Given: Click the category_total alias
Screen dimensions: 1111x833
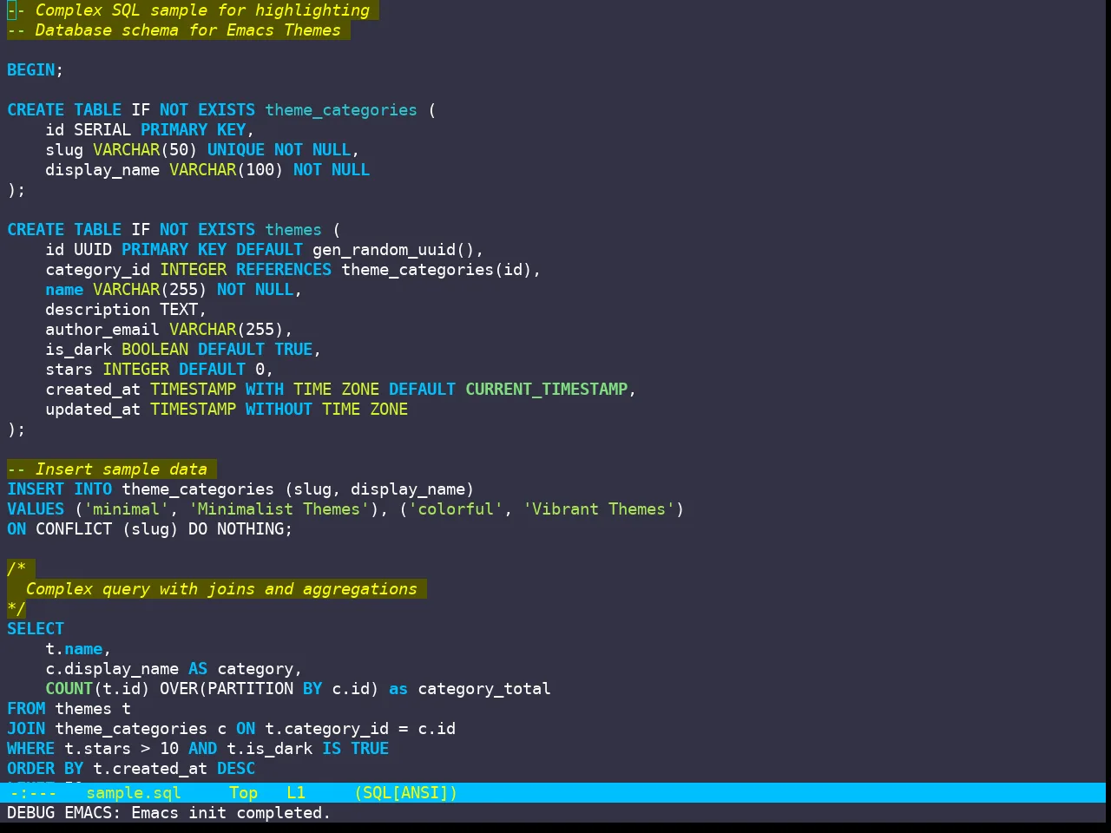Looking at the screenshot, I should coord(484,689).
